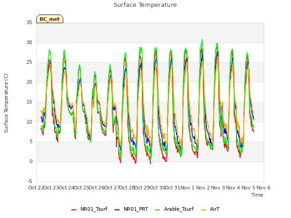Image resolution: width=291 pixels, height=218 pixels.
Task: Click the Oct 30 x-axis tick label
Action: point(157,188)
